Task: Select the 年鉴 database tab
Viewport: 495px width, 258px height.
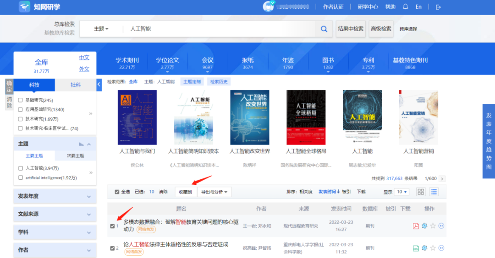Action: pos(288,63)
